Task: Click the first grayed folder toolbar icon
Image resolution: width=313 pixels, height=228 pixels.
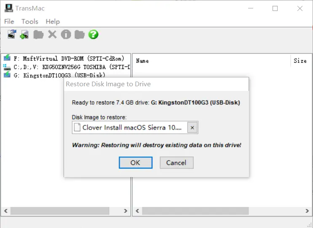Action: (x=38, y=34)
